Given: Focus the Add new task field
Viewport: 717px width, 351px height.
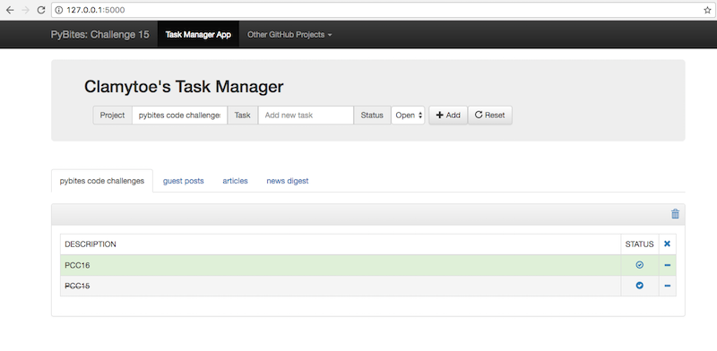Looking at the screenshot, I should click(306, 116).
